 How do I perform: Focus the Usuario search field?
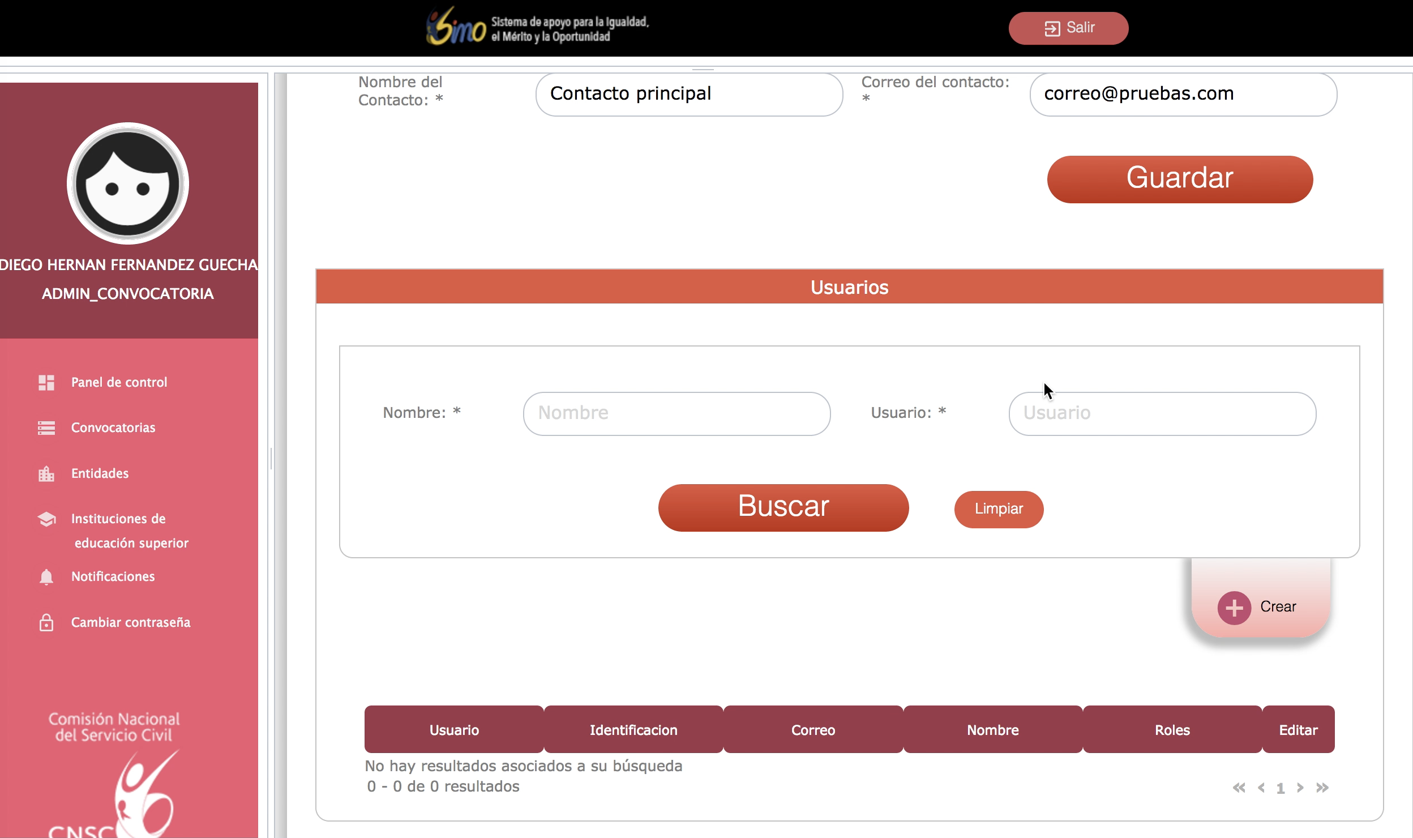(x=1162, y=413)
